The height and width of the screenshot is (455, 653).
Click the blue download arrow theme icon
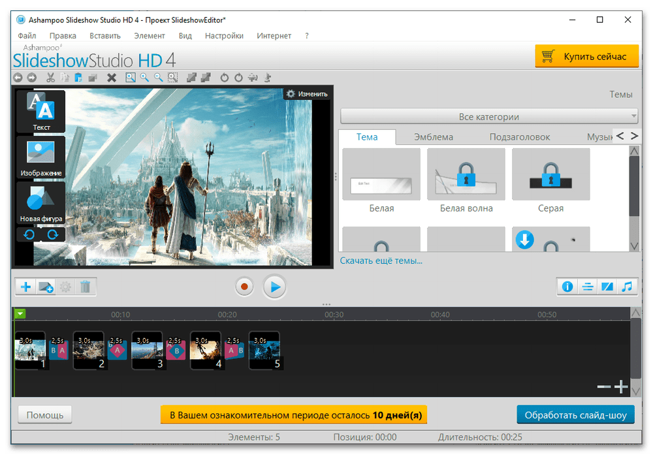click(525, 240)
